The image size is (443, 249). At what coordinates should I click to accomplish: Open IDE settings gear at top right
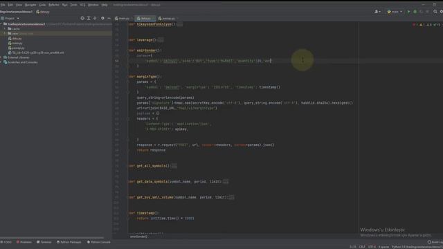click(x=442, y=12)
